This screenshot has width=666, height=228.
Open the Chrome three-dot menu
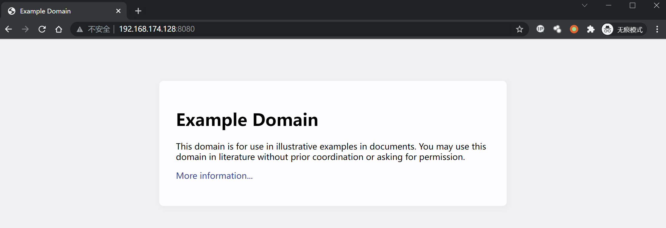657,29
